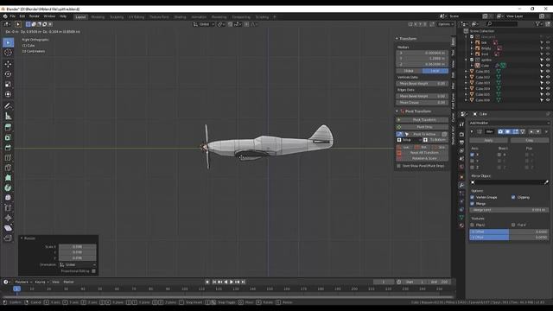Toggle the Flip V texture checkbox
This screenshot has height=311, width=553.
click(x=513, y=225)
